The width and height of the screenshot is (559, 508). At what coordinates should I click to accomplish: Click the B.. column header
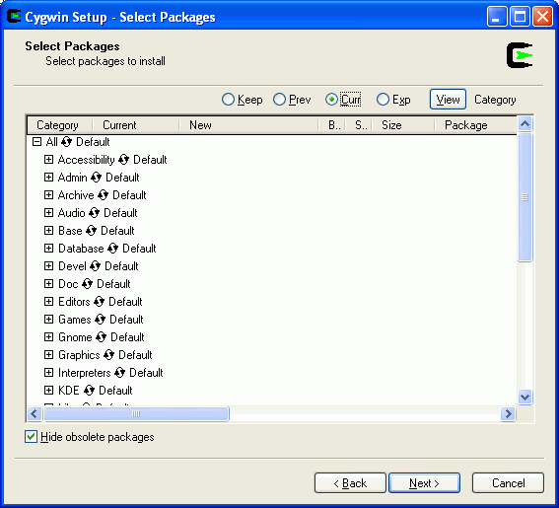point(332,125)
